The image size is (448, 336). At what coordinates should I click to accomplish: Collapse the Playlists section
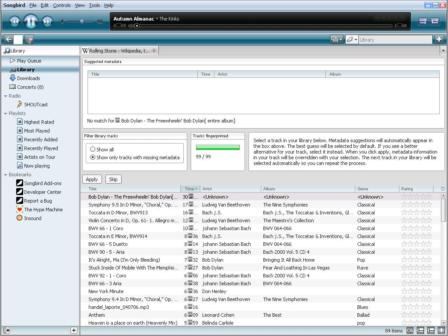tap(5, 113)
